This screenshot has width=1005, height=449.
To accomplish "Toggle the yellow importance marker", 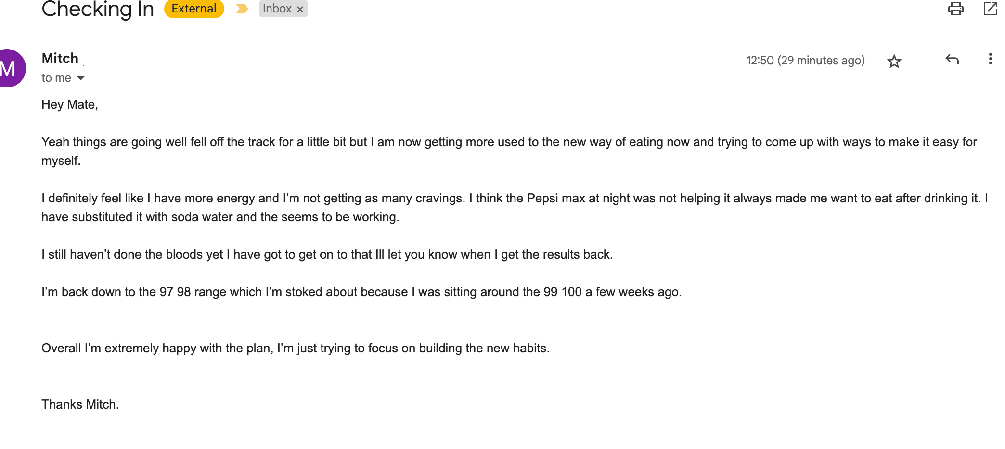I will pos(242,9).
